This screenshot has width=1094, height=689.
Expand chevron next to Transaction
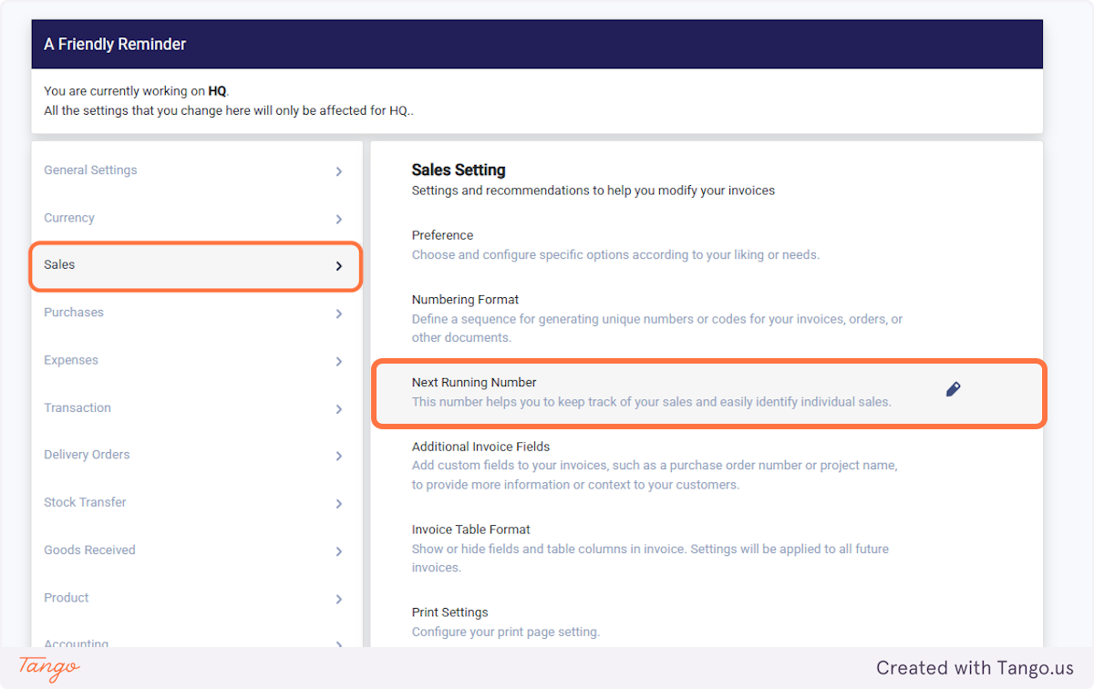coord(338,408)
